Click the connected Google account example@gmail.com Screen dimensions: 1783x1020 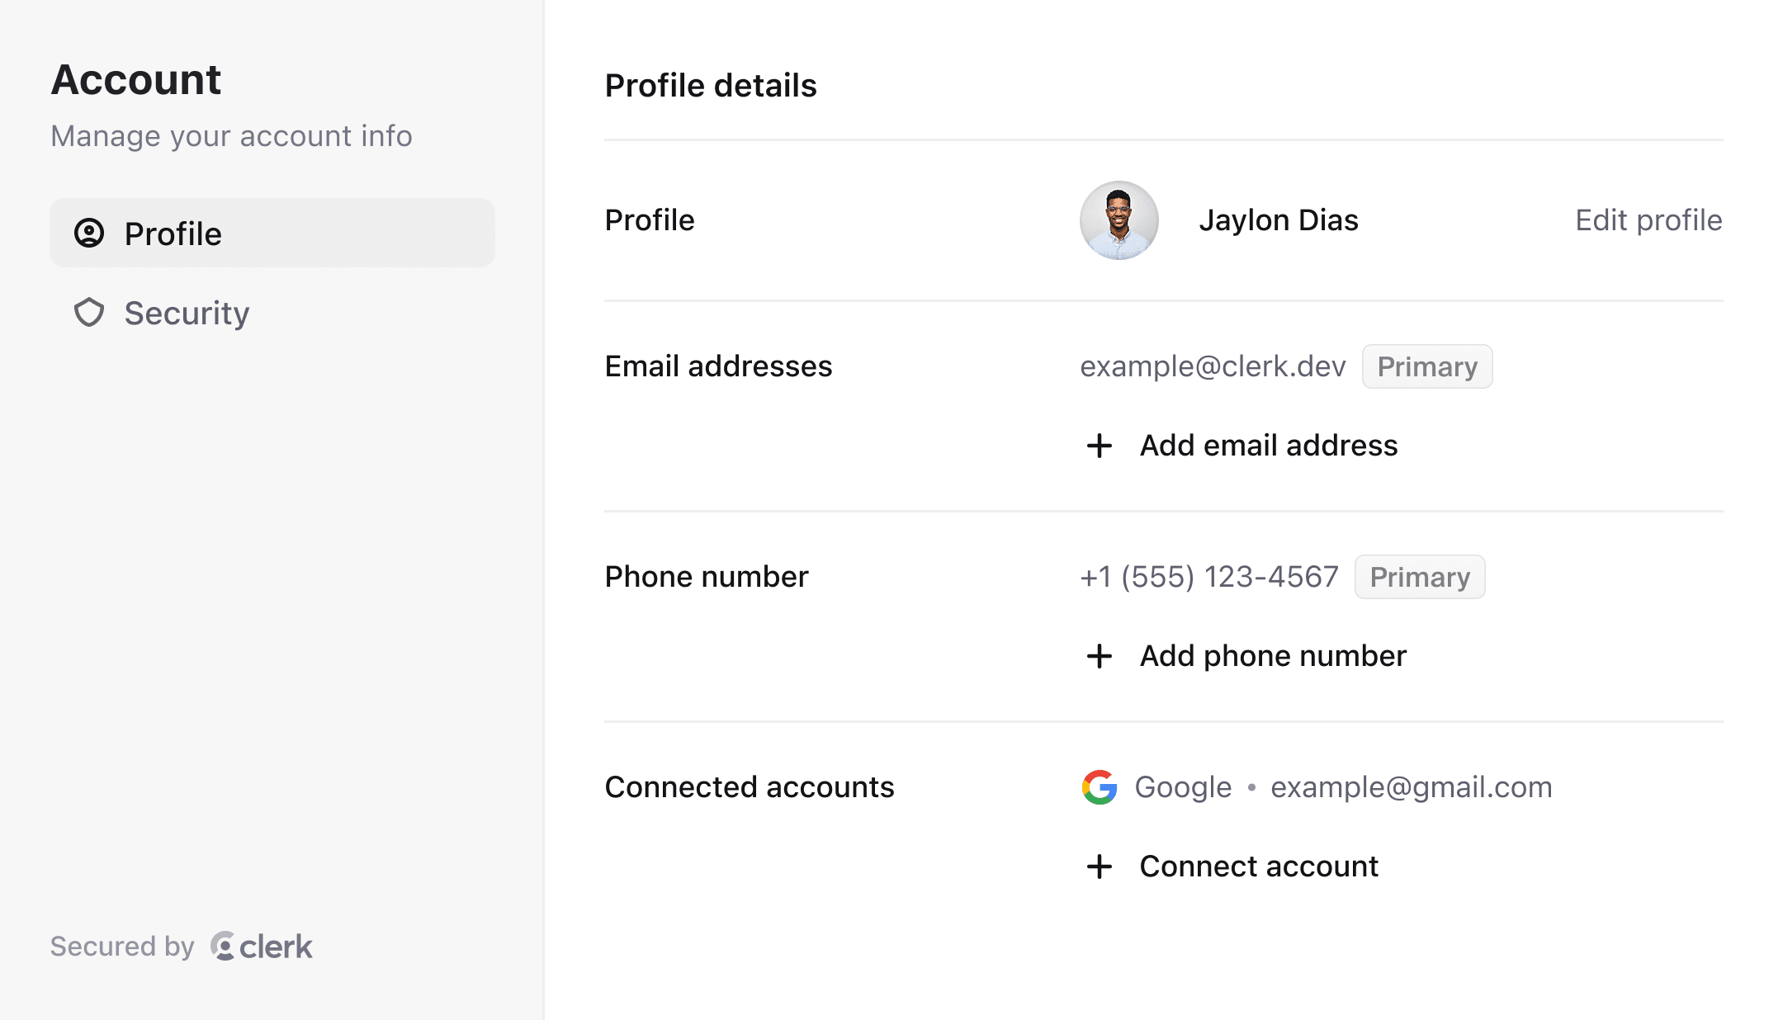pyautogui.click(x=1411, y=786)
